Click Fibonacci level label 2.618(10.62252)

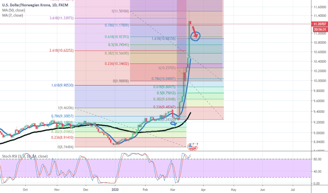tap(62, 51)
